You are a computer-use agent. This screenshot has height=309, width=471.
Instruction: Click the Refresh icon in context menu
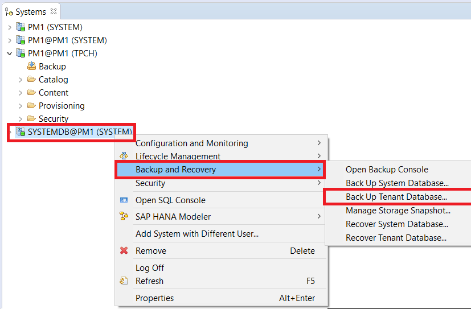click(124, 281)
